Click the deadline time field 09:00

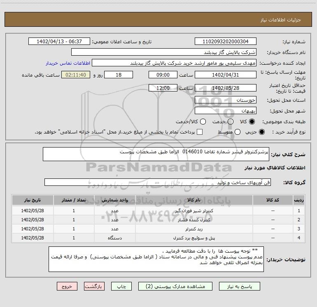(163, 75)
